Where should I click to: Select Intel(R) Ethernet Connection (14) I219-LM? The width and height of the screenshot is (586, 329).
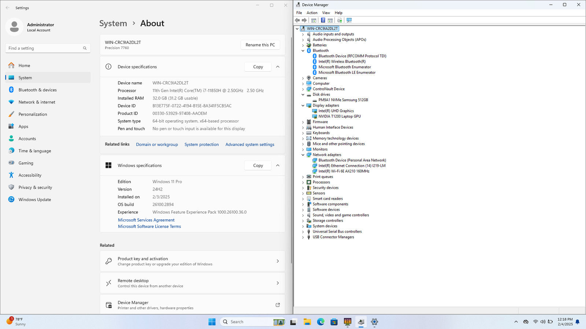(x=352, y=166)
